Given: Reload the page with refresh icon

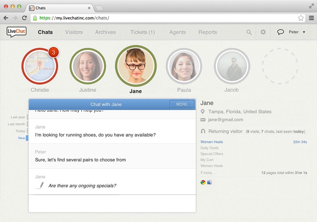Looking at the screenshot, I should pyautogui.click(x=24, y=18).
